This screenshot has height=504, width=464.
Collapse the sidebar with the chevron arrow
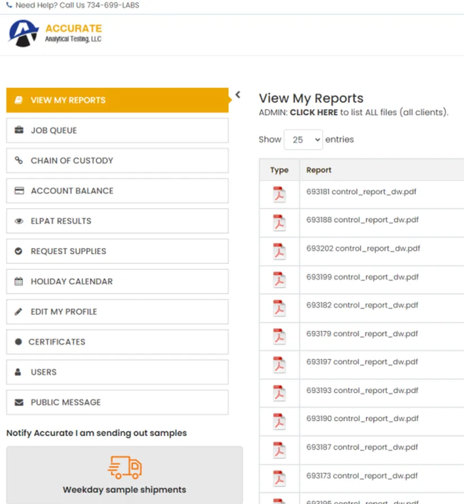click(238, 94)
